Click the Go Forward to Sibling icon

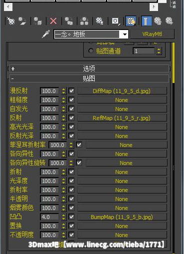tap(169, 21)
